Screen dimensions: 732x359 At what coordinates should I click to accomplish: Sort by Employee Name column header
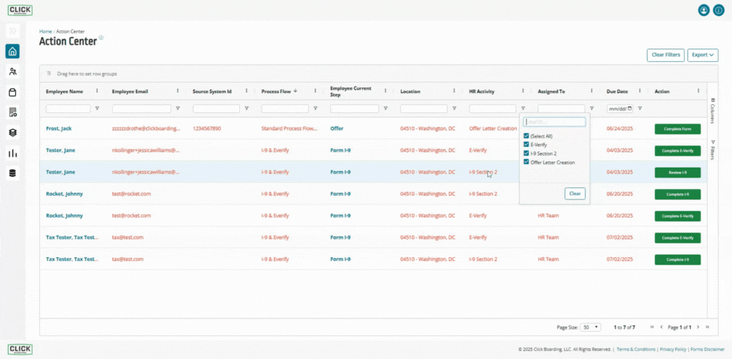[x=64, y=92]
